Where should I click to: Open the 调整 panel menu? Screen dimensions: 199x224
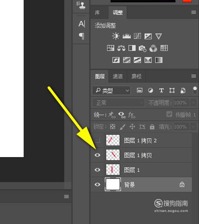[x=194, y=12]
